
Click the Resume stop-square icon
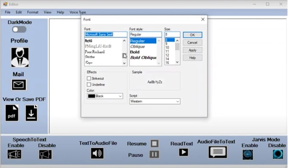click(155, 143)
